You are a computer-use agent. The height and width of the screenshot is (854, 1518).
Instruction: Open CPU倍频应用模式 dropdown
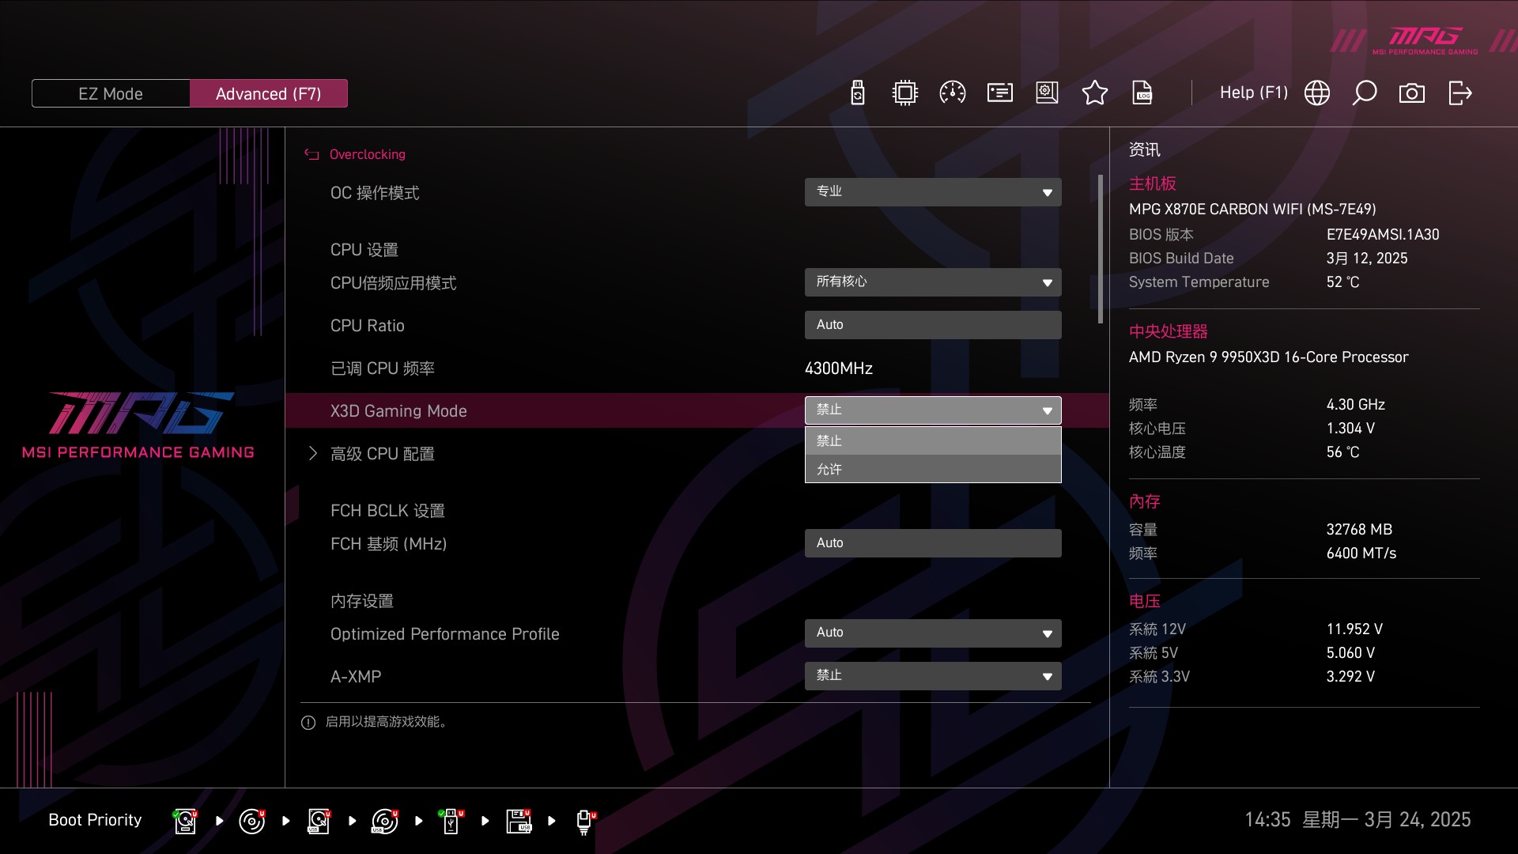click(932, 282)
